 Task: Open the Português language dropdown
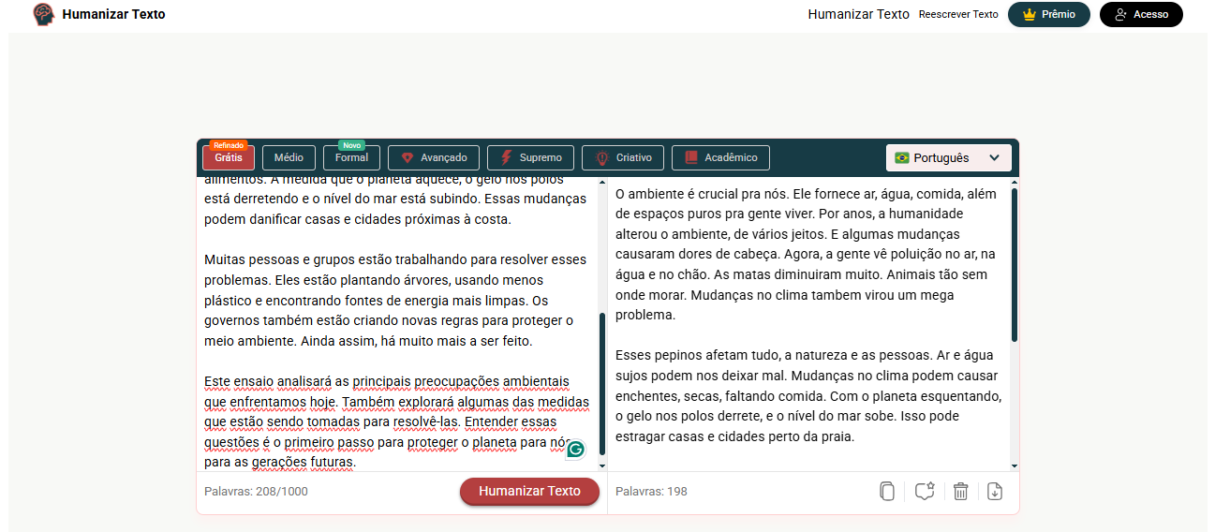948,158
